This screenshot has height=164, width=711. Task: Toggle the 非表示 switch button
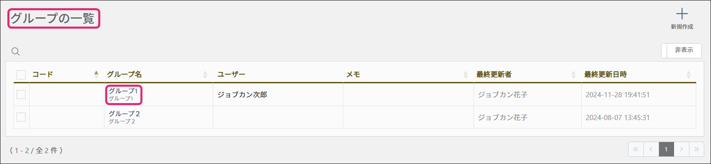coord(681,50)
